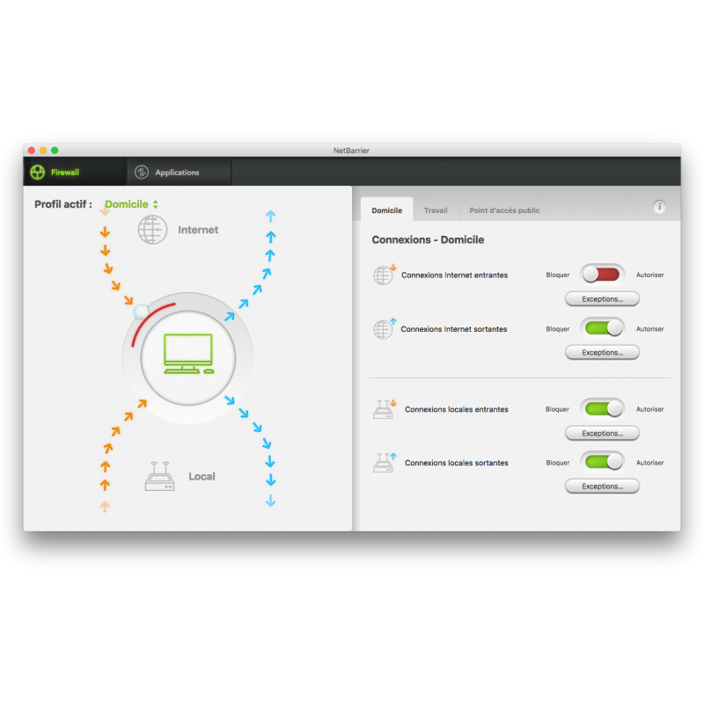Click the outgoing Internet connections globe icon
704x704 pixels.
[385, 328]
